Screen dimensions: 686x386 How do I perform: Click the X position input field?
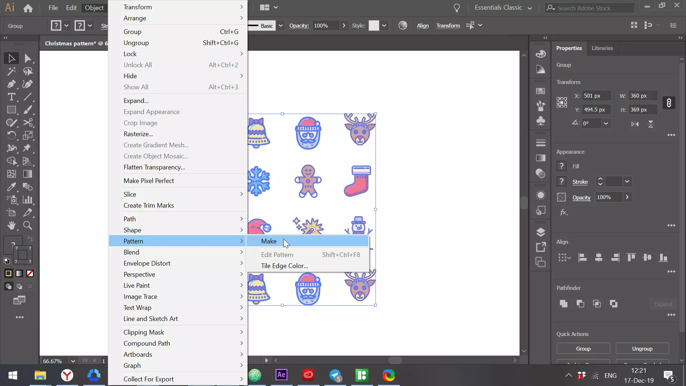[596, 96]
